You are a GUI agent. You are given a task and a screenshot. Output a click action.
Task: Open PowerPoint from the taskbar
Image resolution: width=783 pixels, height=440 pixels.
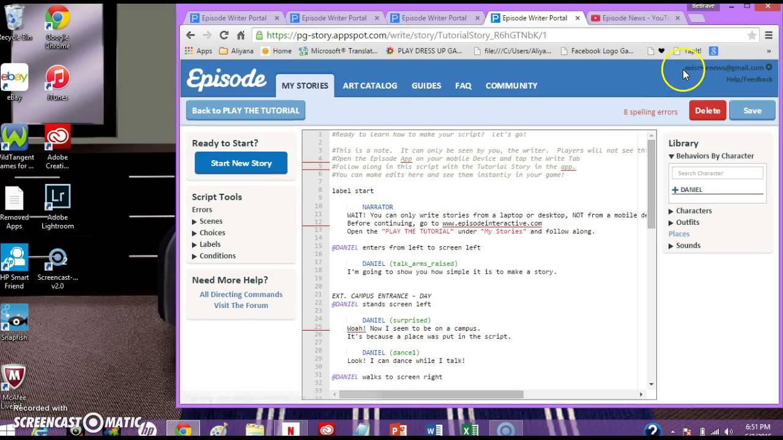[x=398, y=430]
